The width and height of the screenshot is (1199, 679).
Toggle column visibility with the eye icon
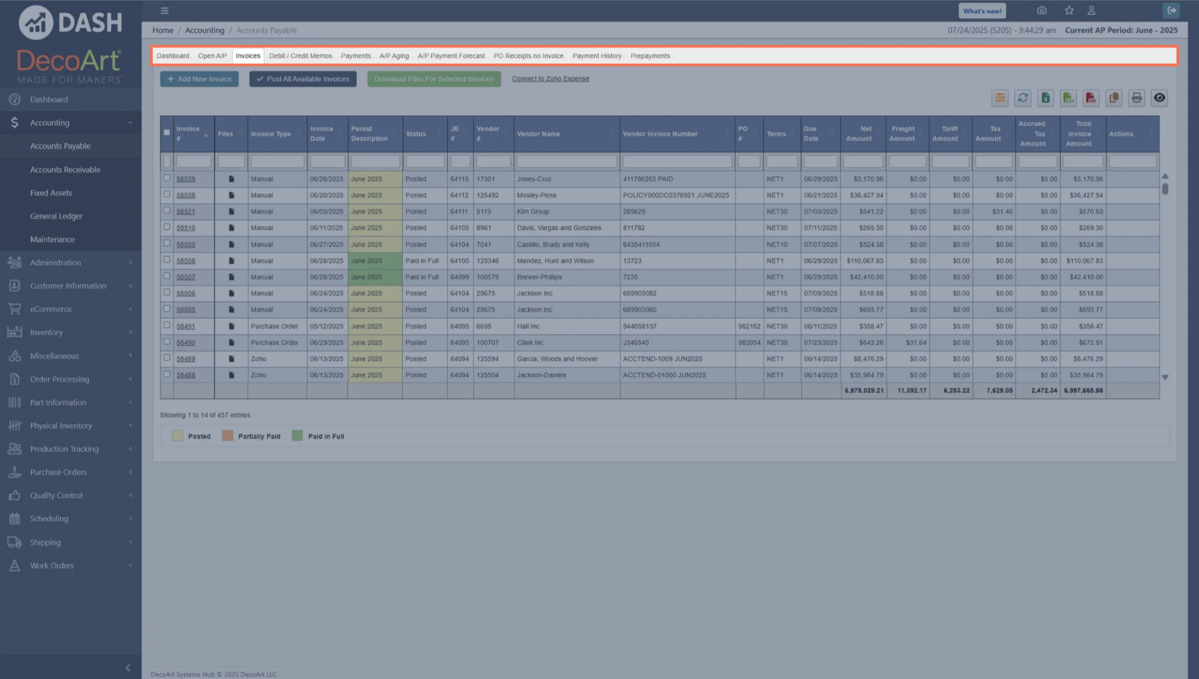pyautogui.click(x=1159, y=98)
